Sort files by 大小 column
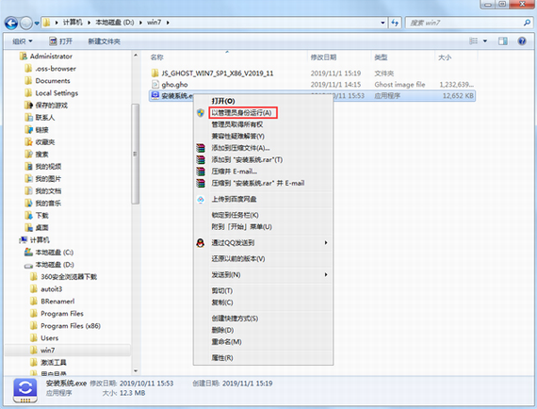Image resolution: width=537 pixels, height=409 pixels. pos(445,57)
